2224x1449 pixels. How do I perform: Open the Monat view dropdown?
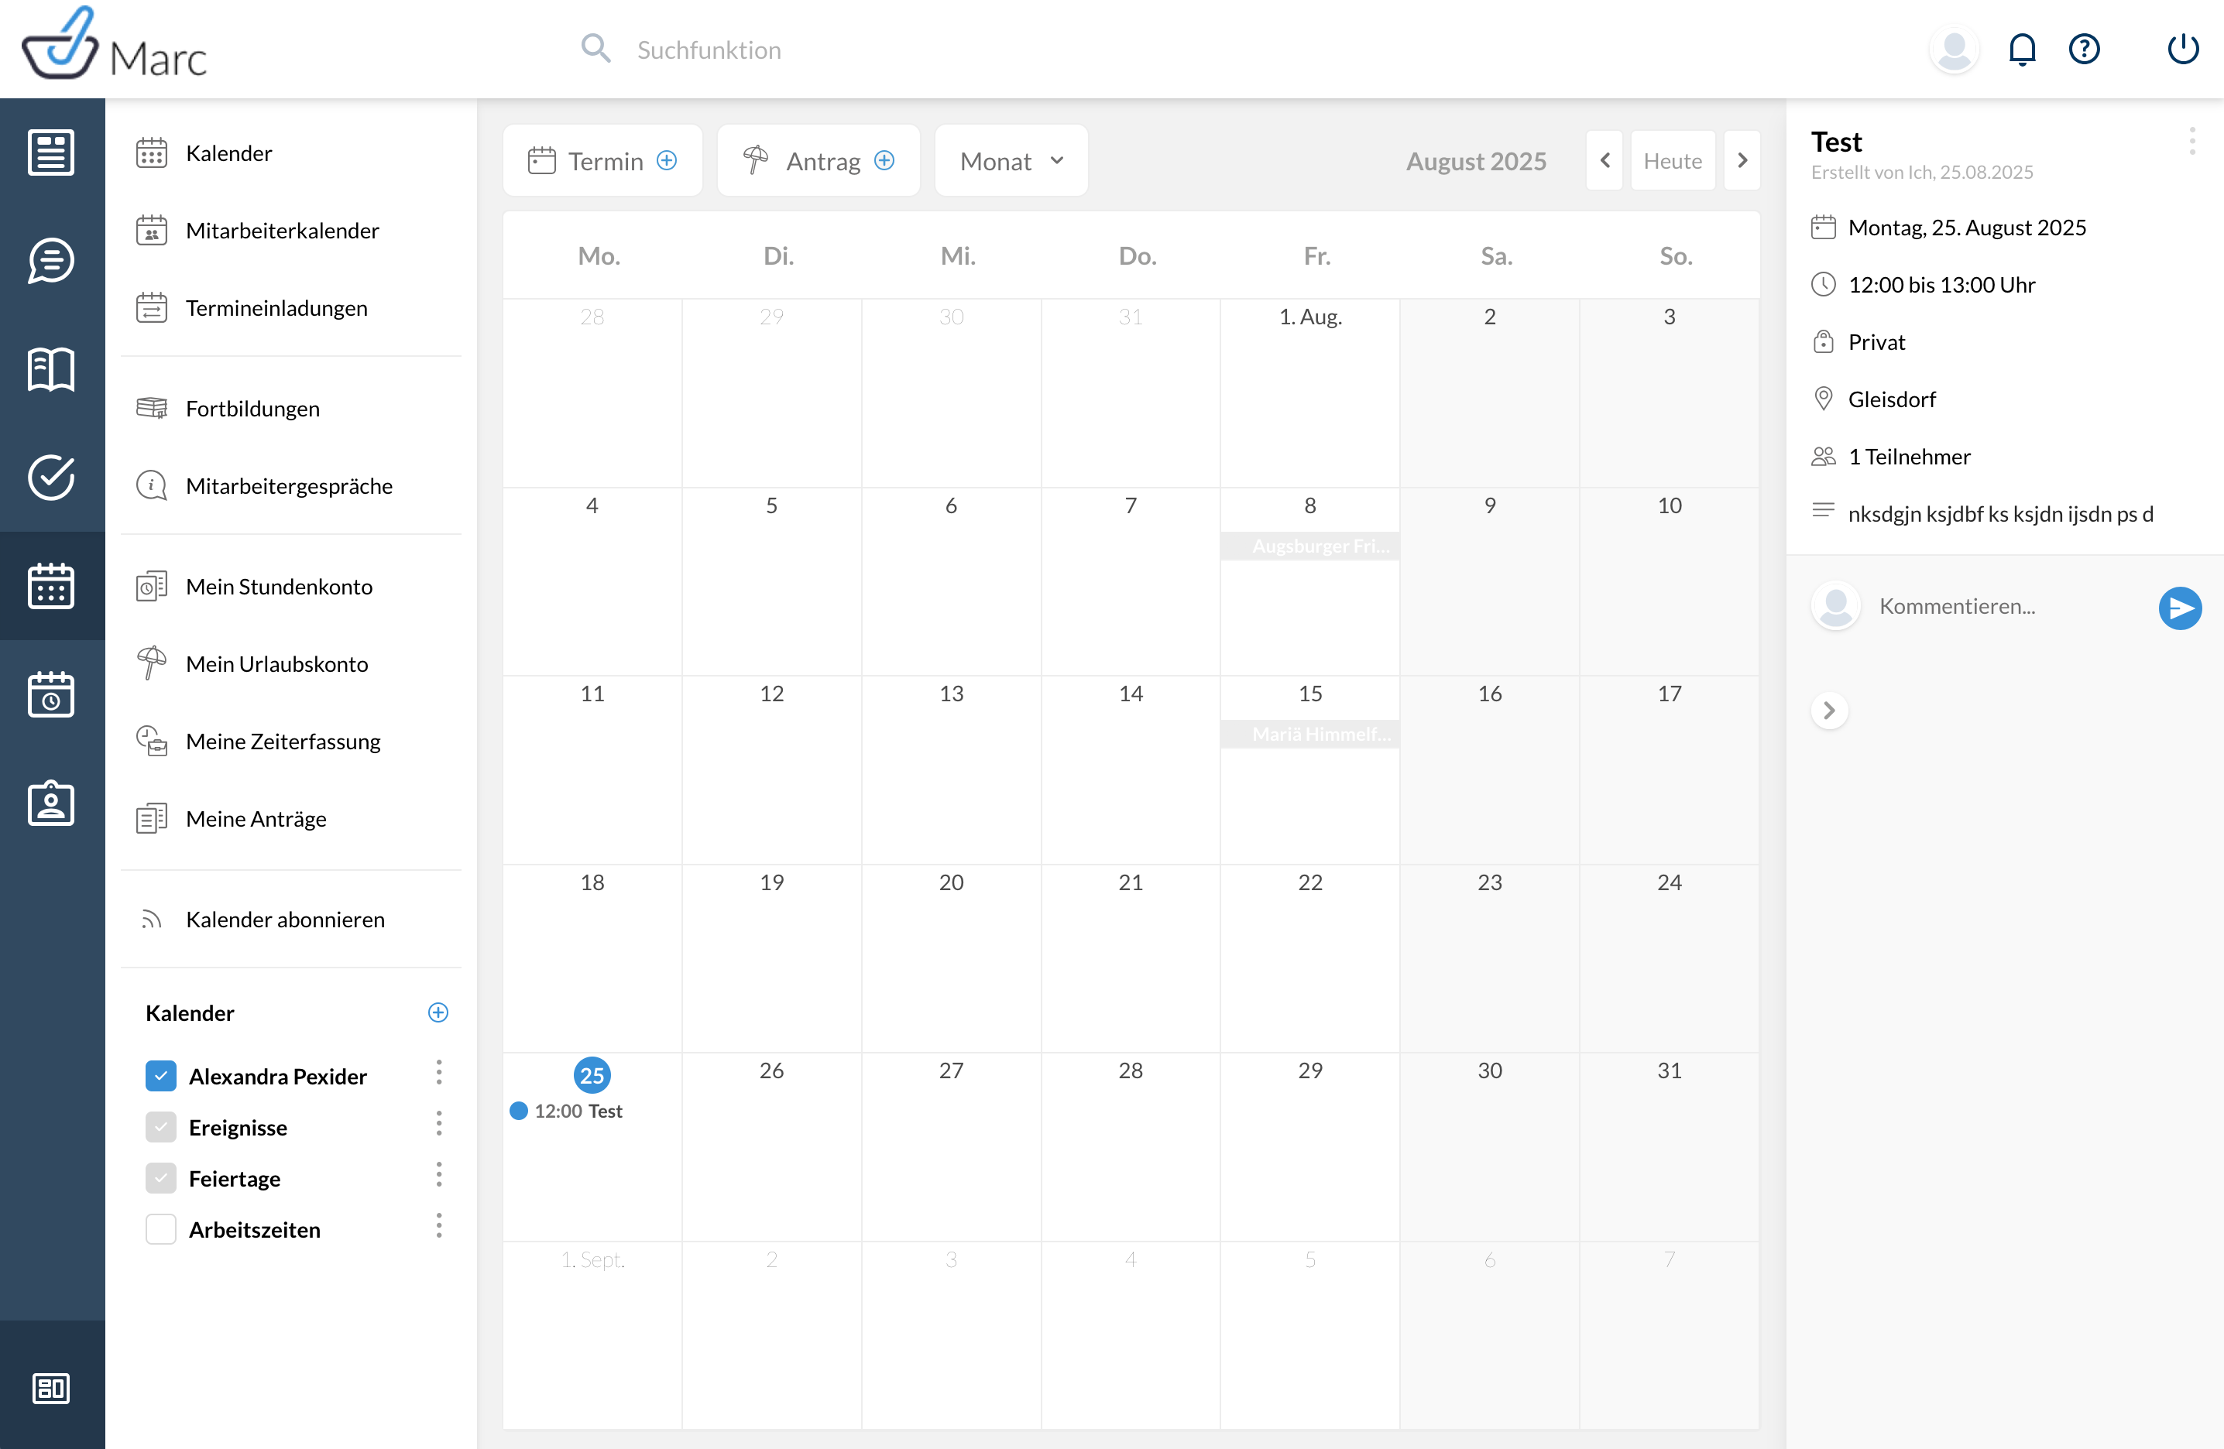coord(1011,161)
